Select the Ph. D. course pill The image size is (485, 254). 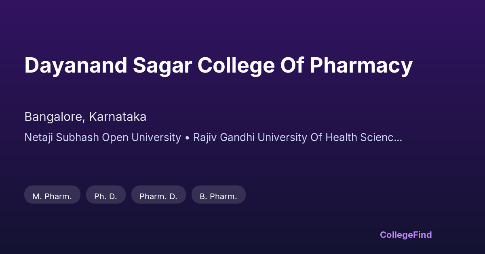point(105,196)
